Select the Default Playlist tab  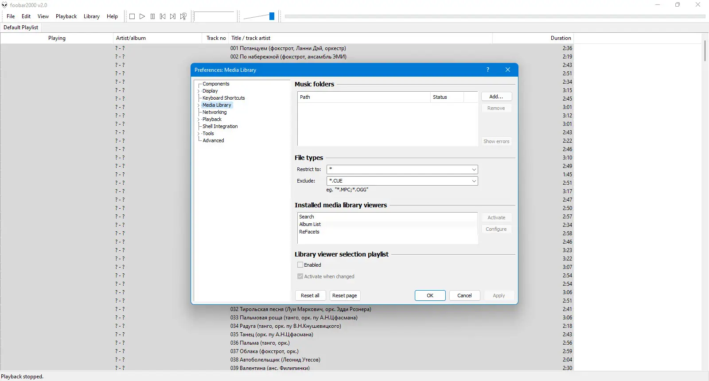tap(21, 27)
